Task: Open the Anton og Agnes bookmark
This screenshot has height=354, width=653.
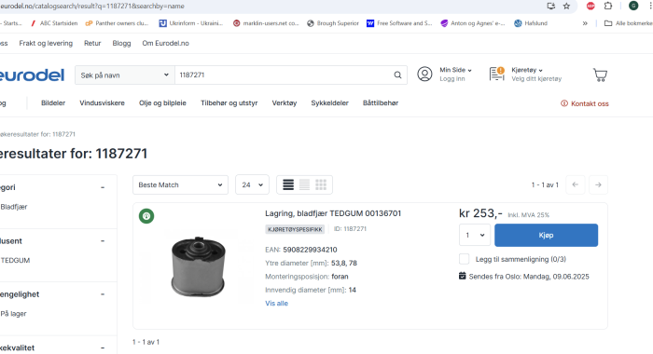Action: coord(473,23)
